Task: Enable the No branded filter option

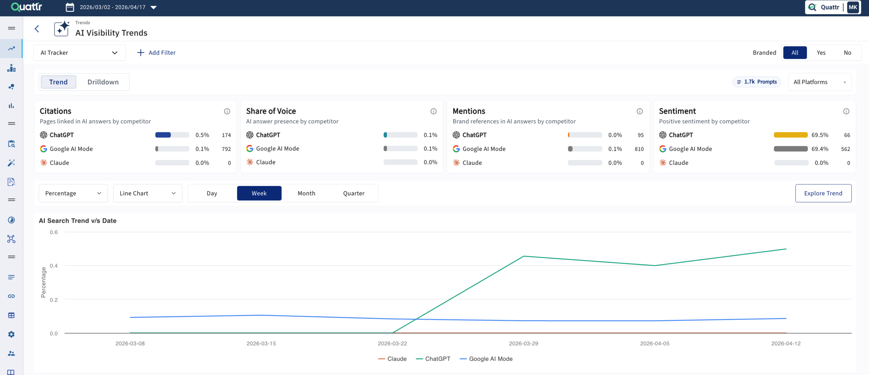Action: pos(848,53)
